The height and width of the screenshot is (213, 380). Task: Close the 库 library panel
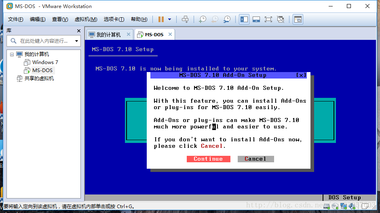coord(78,31)
